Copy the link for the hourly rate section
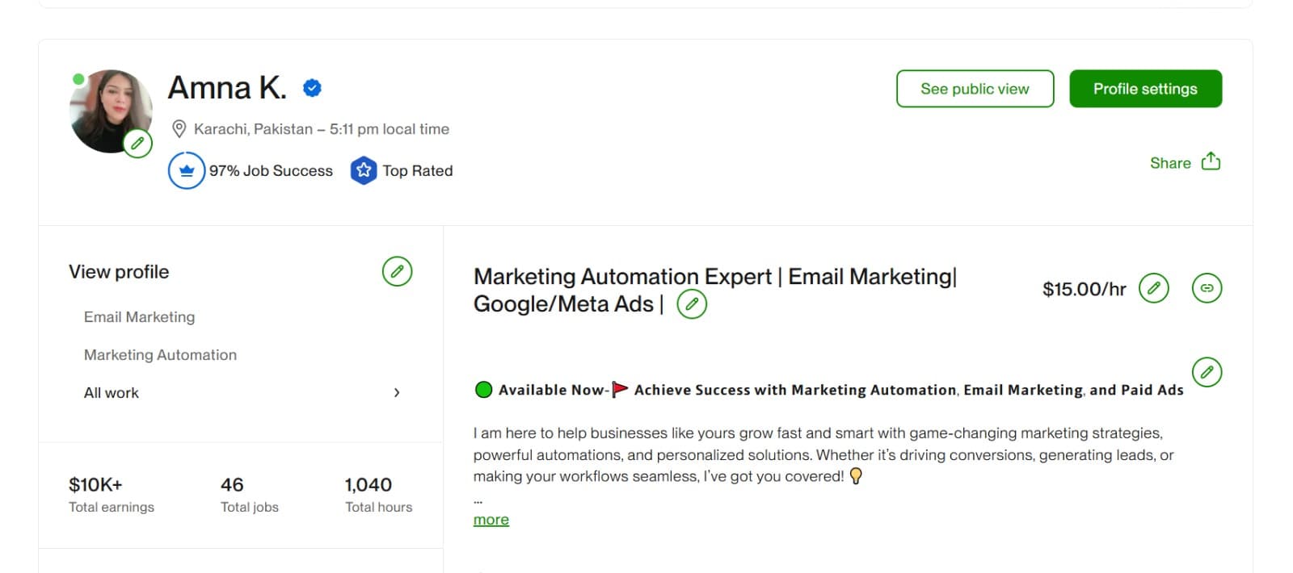 click(1207, 288)
